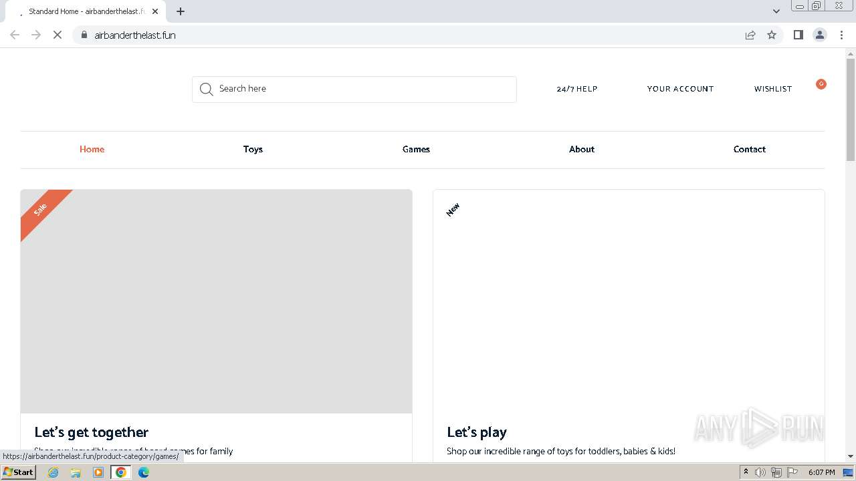The width and height of the screenshot is (856, 481).
Task: Launch Internet Explorer from taskbar
Action: pyautogui.click(x=53, y=472)
